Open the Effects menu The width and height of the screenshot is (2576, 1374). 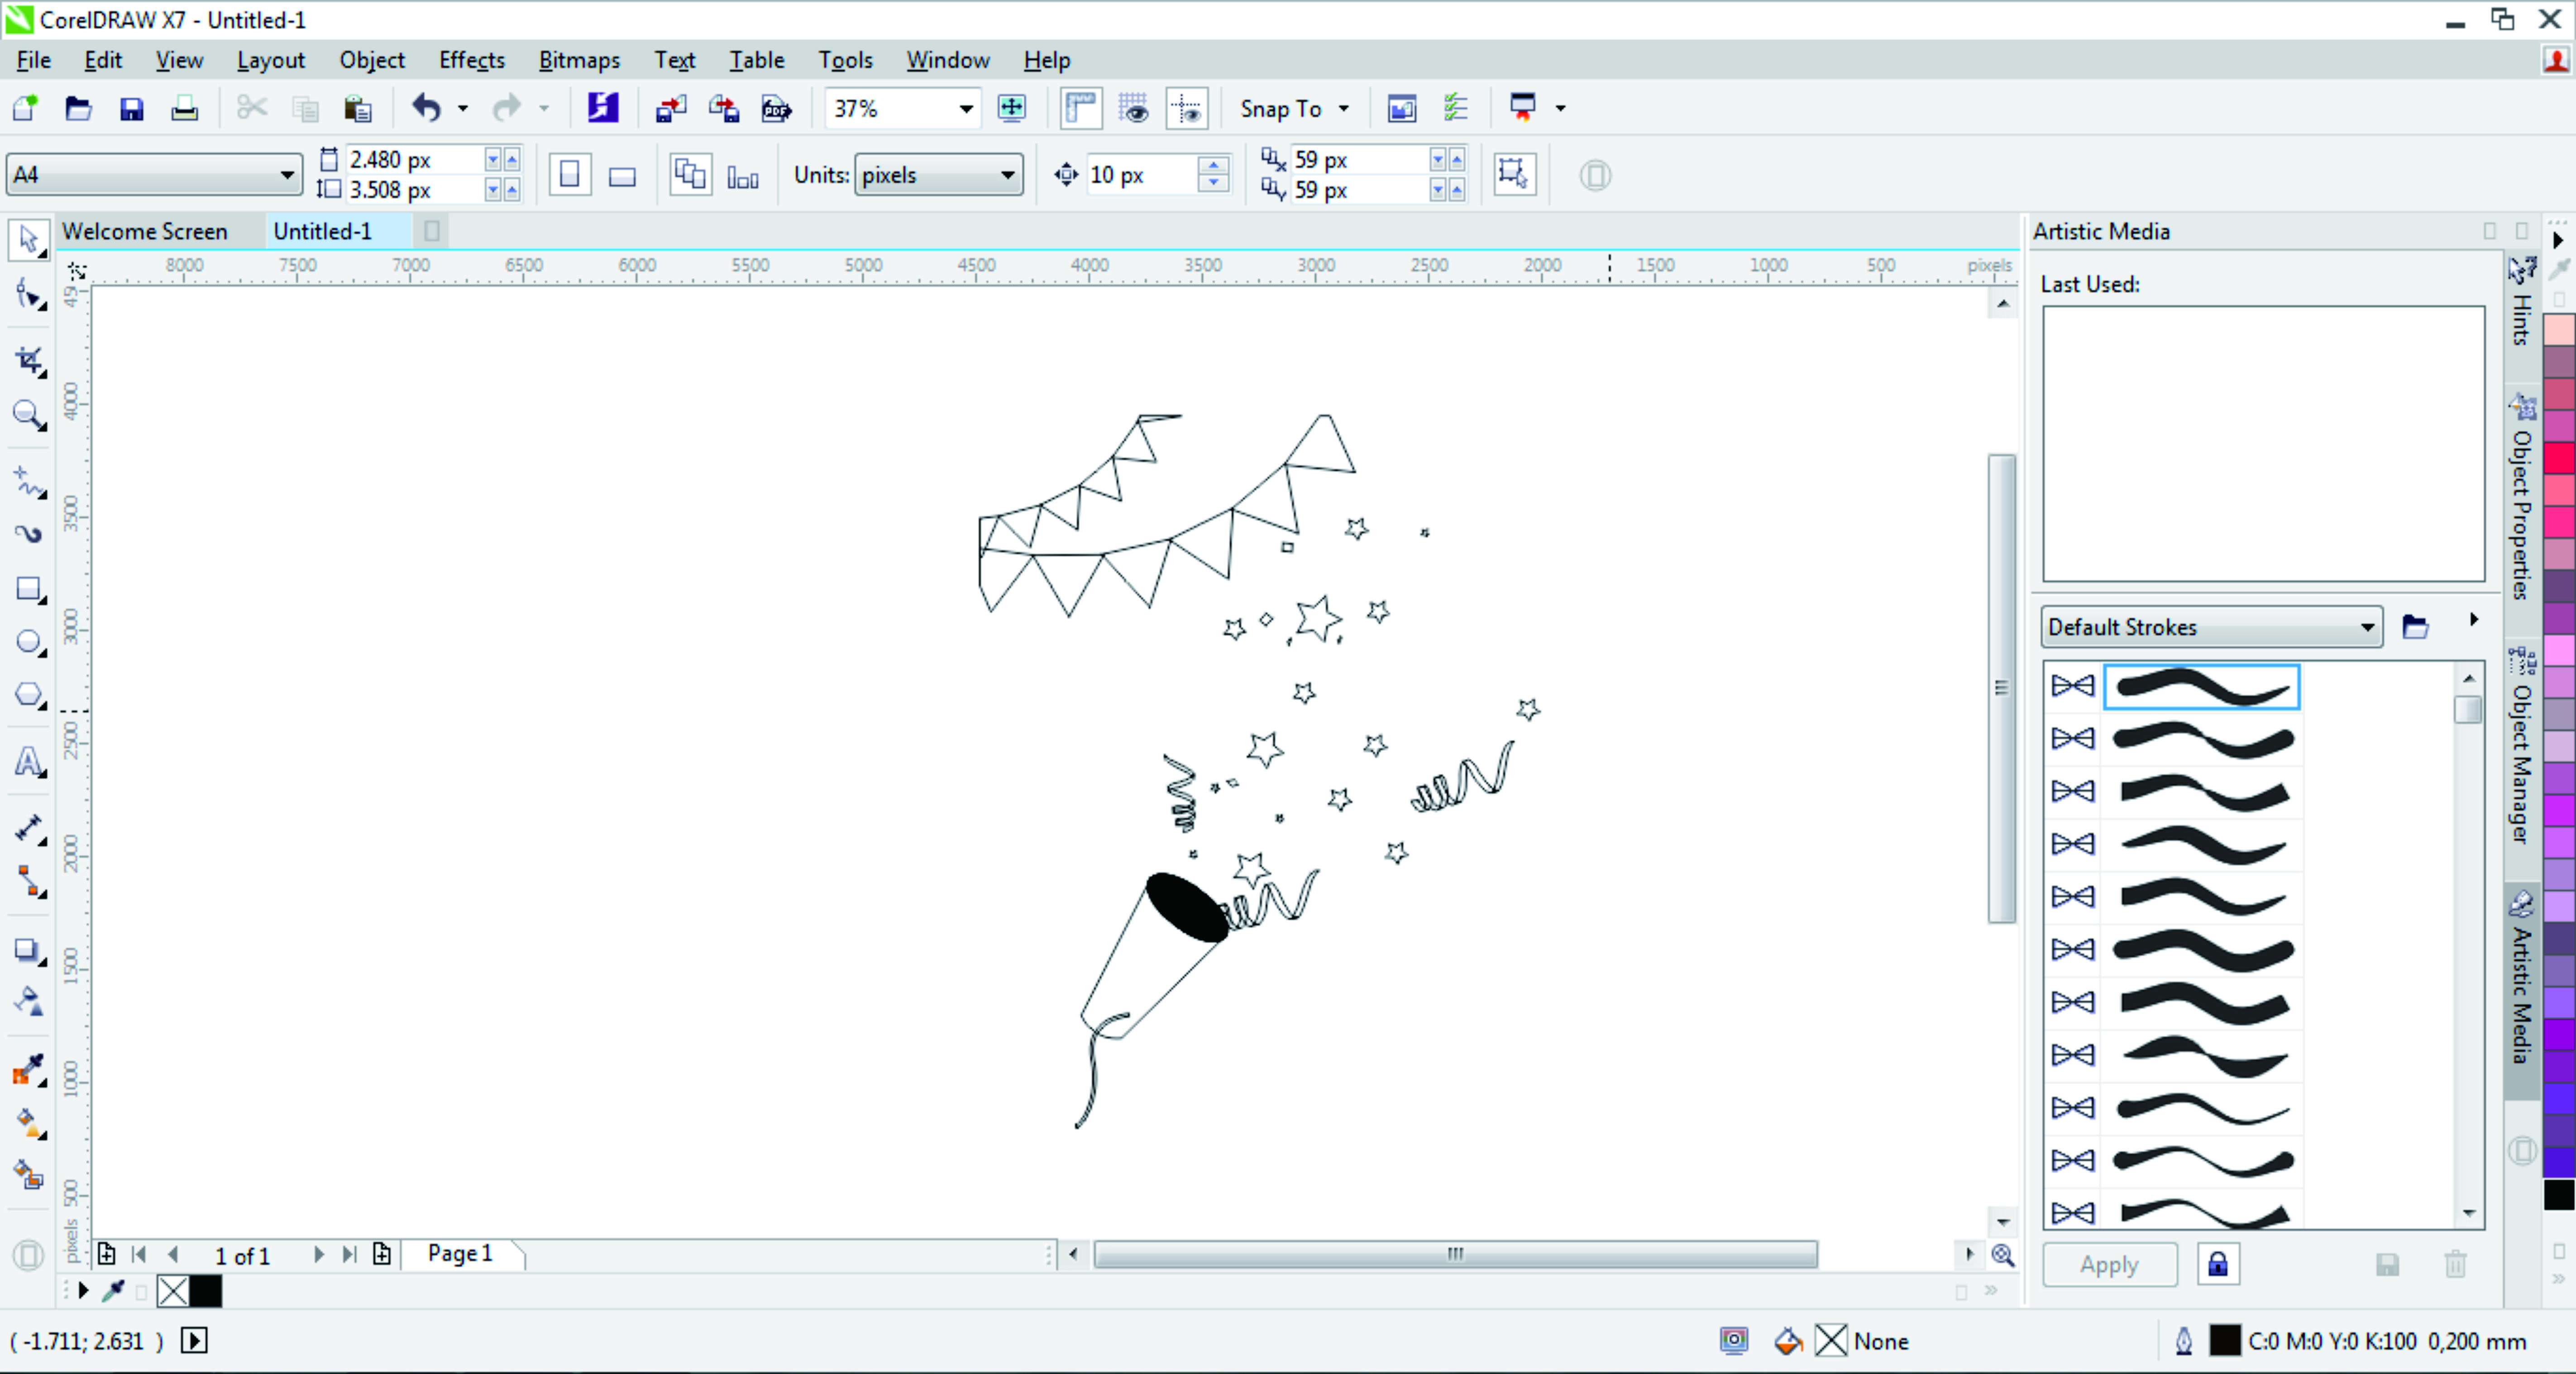[x=472, y=60]
